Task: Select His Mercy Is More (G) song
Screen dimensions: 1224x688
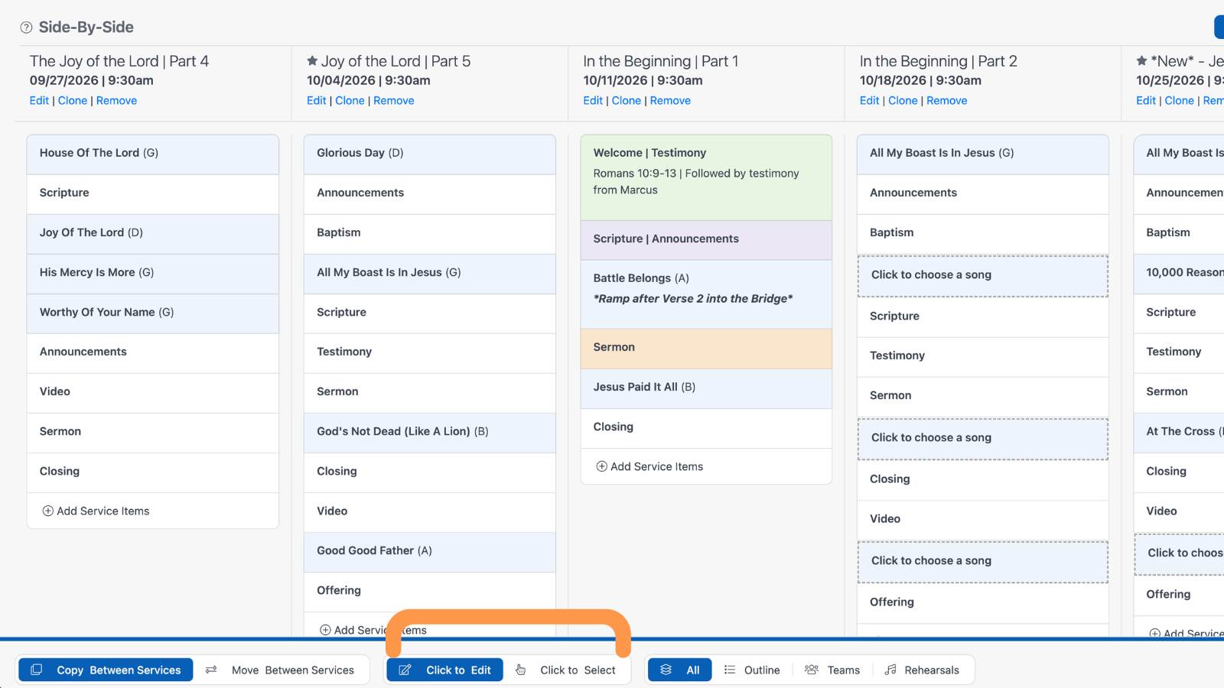Action: (x=153, y=274)
